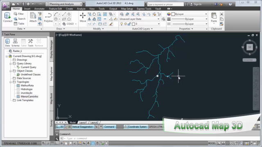Click the Cut scissors icon
This screenshot has height=147, width=262.
221,14
